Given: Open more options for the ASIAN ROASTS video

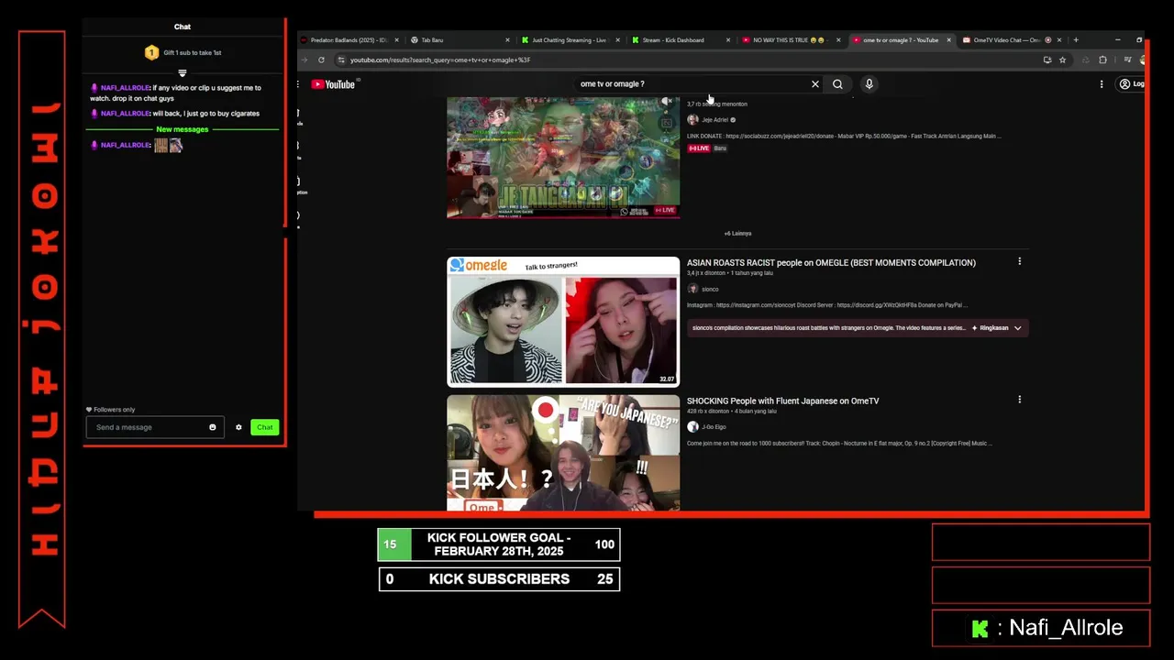Looking at the screenshot, I should (x=1019, y=262).
